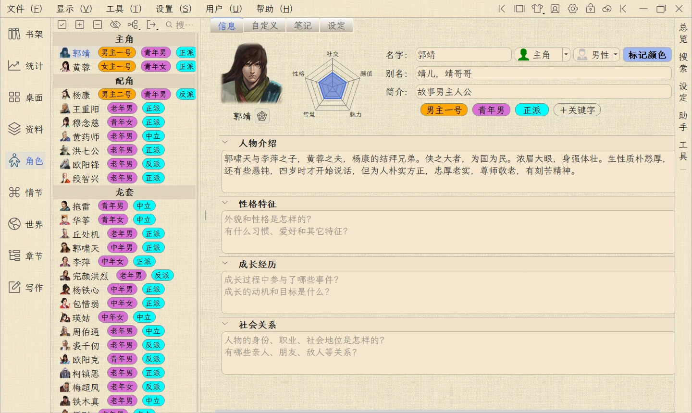
Task: Toggle the select-all checkbox in character toolbar
Action: pos(62,24)
